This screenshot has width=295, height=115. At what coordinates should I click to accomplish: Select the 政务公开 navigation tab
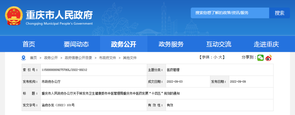click(124, 44)
